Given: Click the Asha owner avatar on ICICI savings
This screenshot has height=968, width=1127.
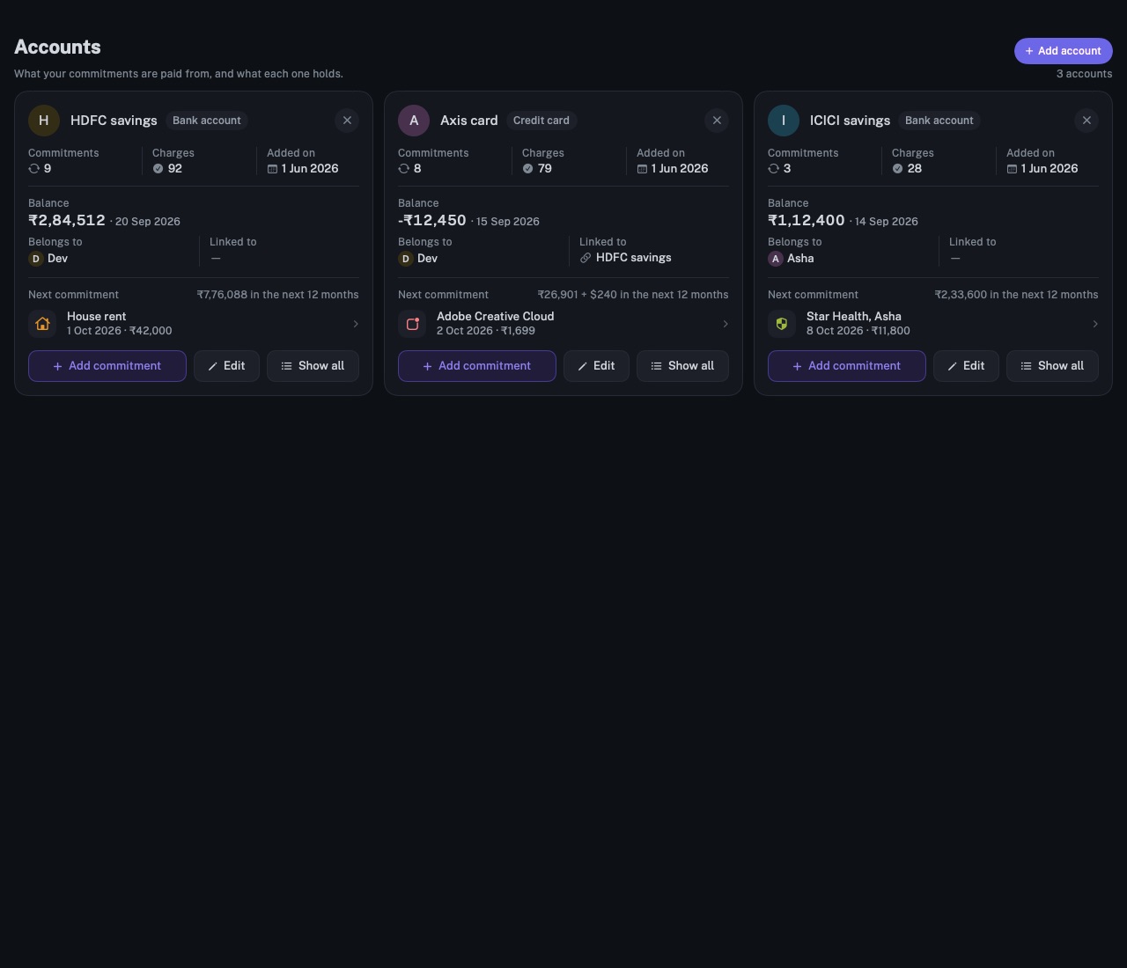Looking at the screenshot, I should pos(776,259).
